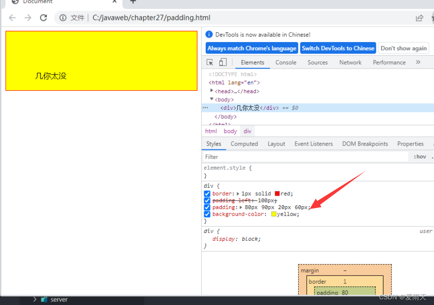
Task: Toggle the device toolbar icon
Action: [223, 62]
